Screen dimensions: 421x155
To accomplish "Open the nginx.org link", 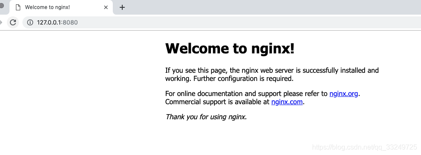I will (344, 94).
